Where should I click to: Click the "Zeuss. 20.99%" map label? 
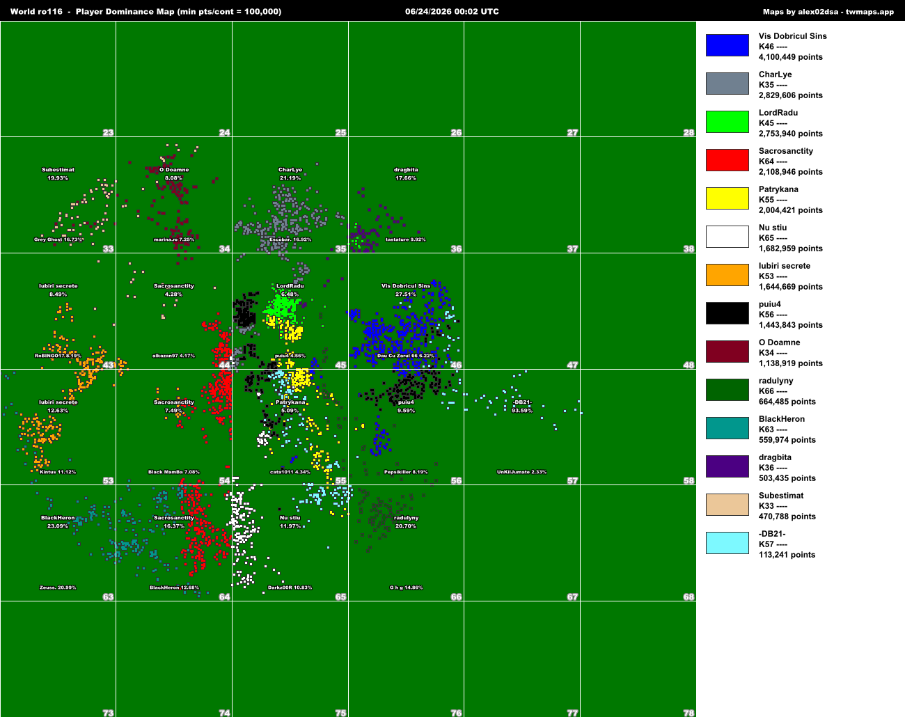(58, 588)
